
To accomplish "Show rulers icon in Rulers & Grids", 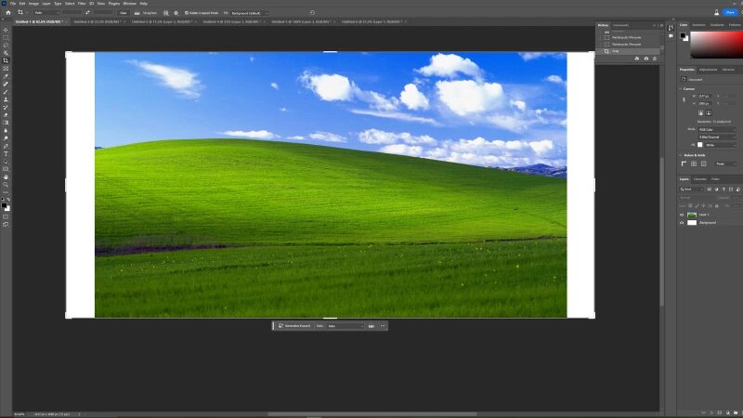I will [684, 163].
